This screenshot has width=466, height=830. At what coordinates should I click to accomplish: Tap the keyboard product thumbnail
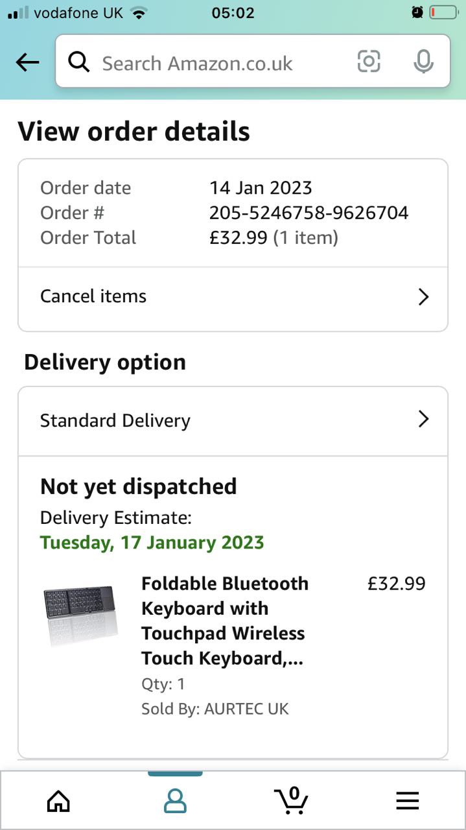click(80, 614)
